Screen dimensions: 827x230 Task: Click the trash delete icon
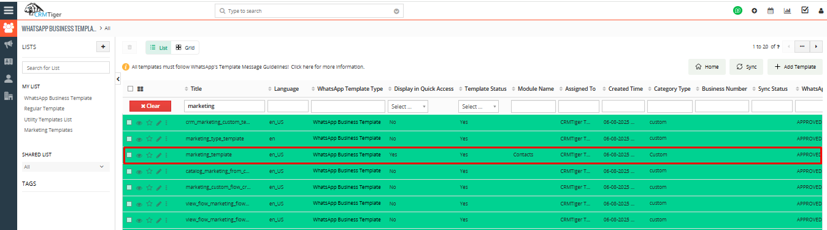129,47
